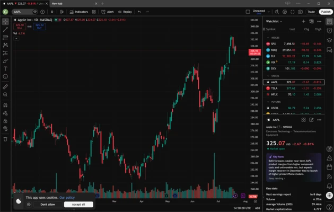Select the crosshair cursor tool
Screen dimensions: 334x212
pyautogui.click(x=5, y=22)
